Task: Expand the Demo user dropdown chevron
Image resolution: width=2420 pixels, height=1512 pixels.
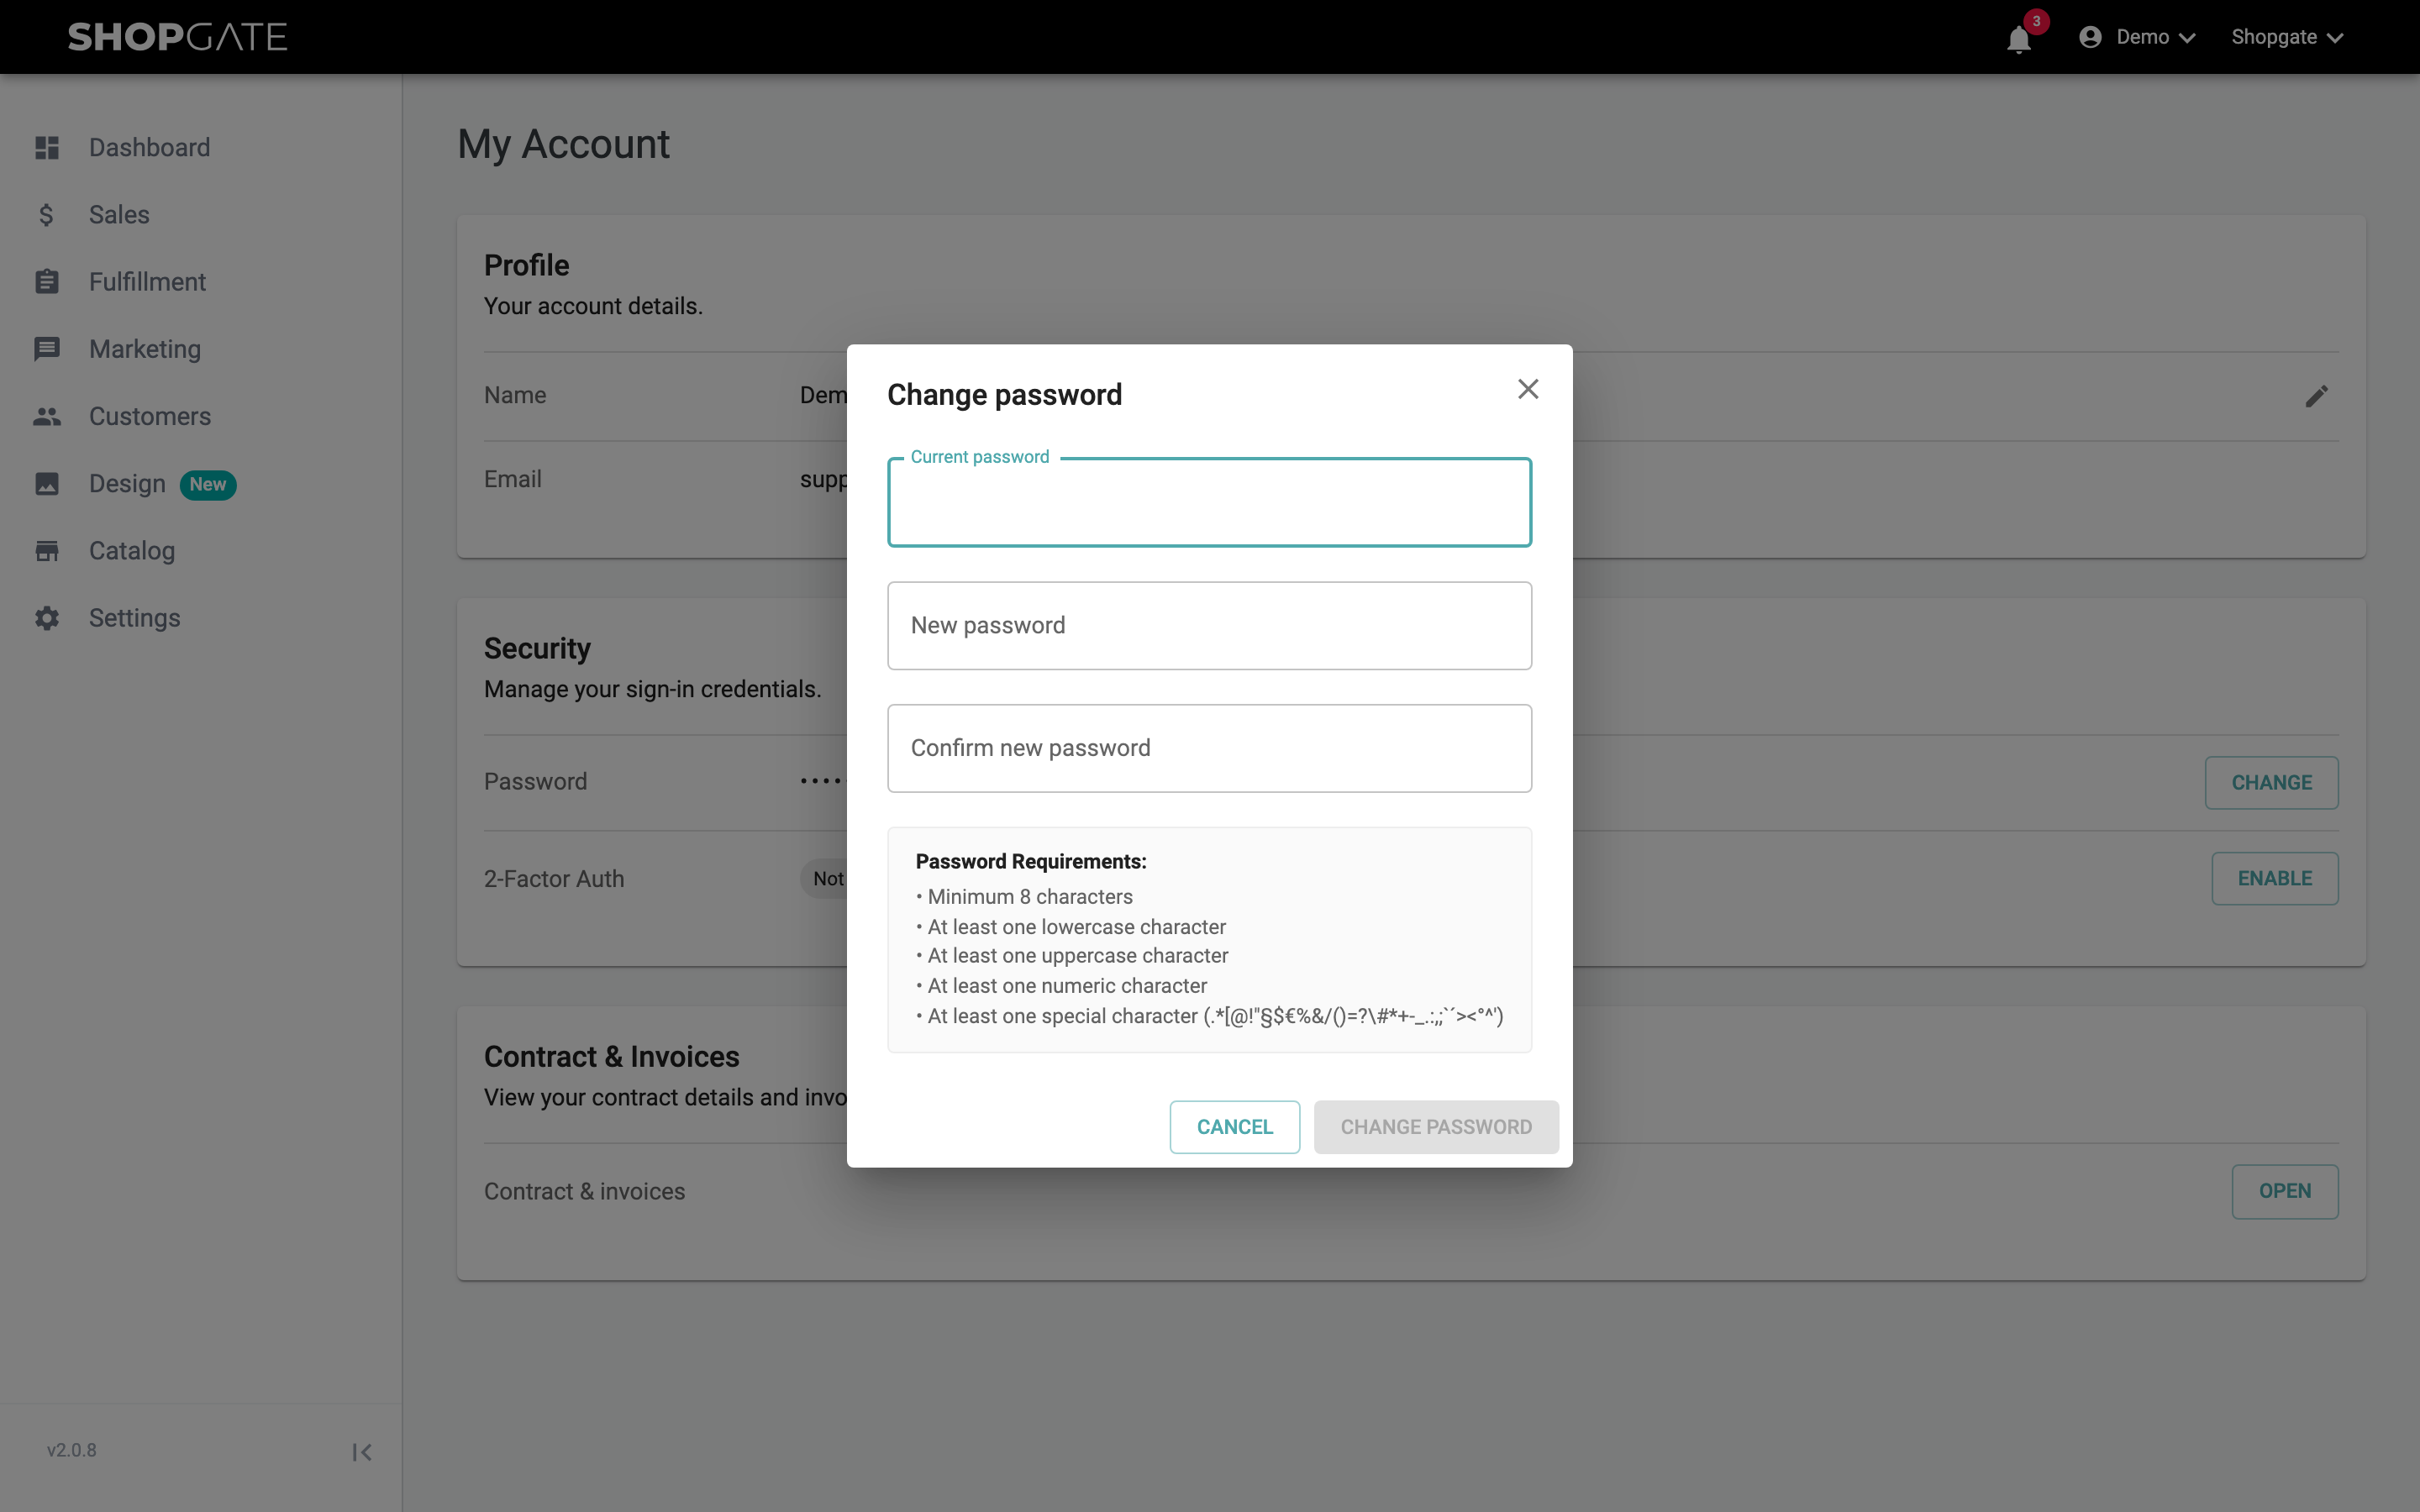Action: tap(2188, 38)
